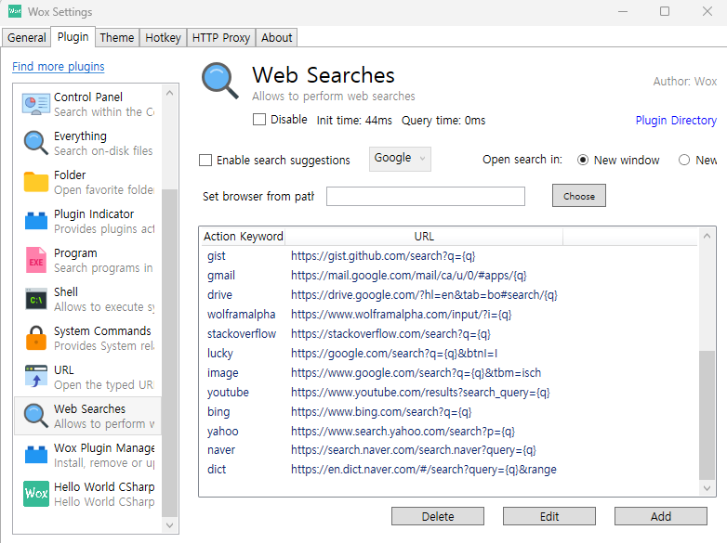Select the youtube search row
This screenshot has height=543, width=727.
[450, 392]
